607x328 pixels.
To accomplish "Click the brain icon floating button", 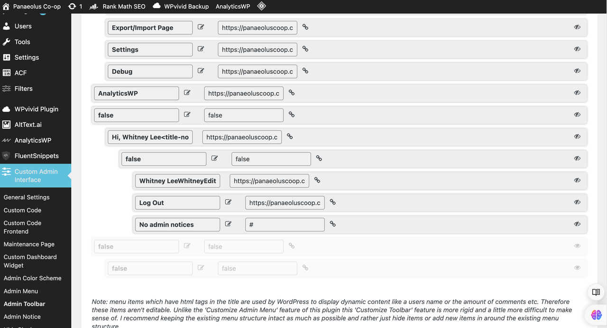I will 596,314.
